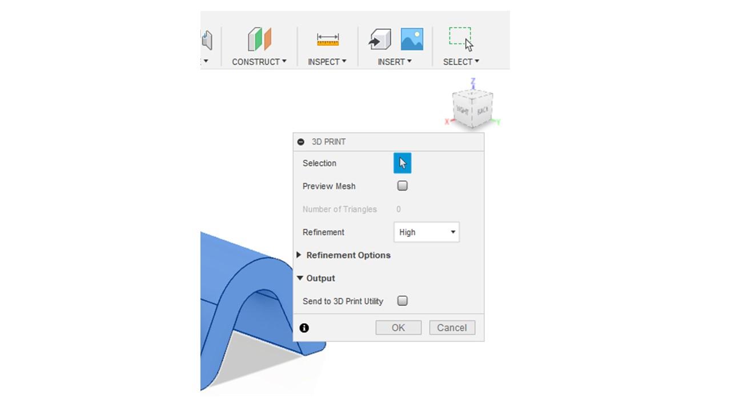Screen dimensions: 731x411
Task: Click the Insert derive box icon
Action: [380, 40]
